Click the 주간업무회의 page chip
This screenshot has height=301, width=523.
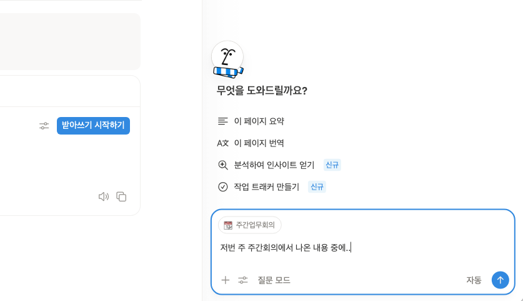[x=249, y=225]
